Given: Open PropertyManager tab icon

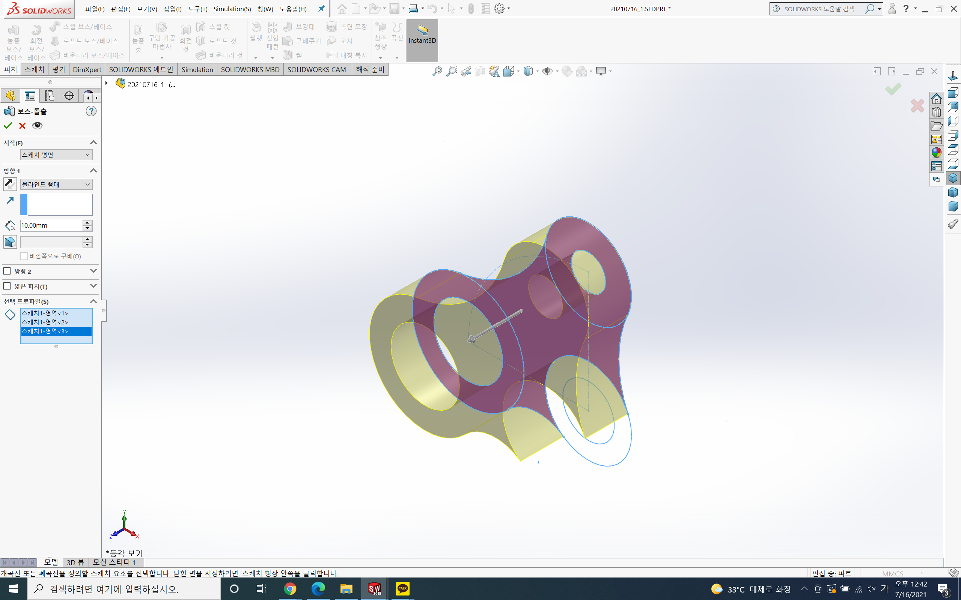Looking at the screenshot, I should coord(30,96).
